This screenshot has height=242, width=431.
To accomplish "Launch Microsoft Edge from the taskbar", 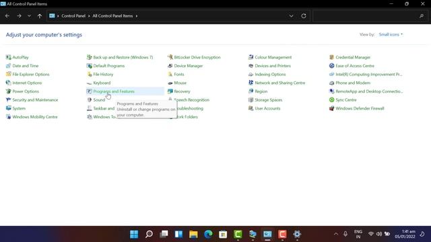I will [208, 234].
